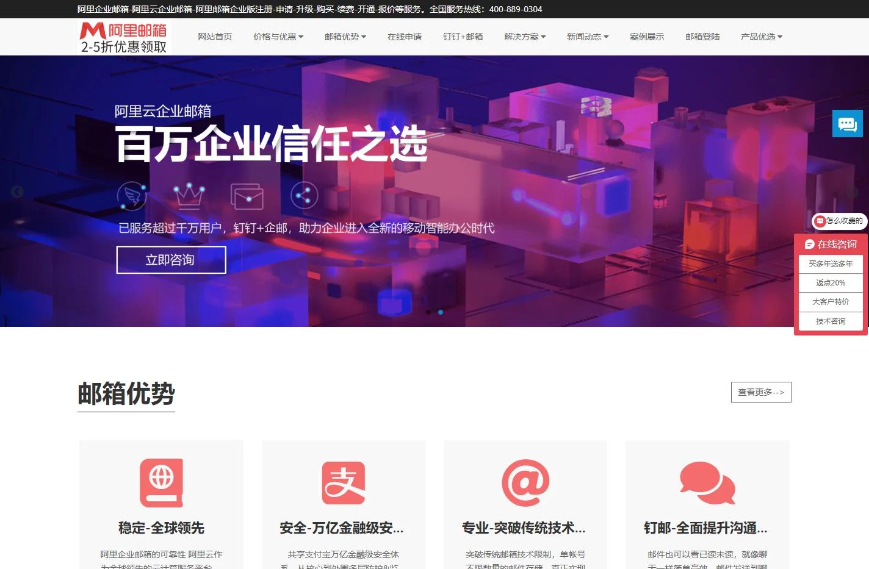Select the first carousel dot

click(x=428, y=312)
